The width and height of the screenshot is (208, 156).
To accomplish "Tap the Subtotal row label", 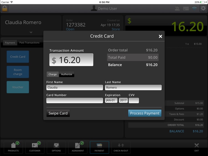I will (179, 103).
